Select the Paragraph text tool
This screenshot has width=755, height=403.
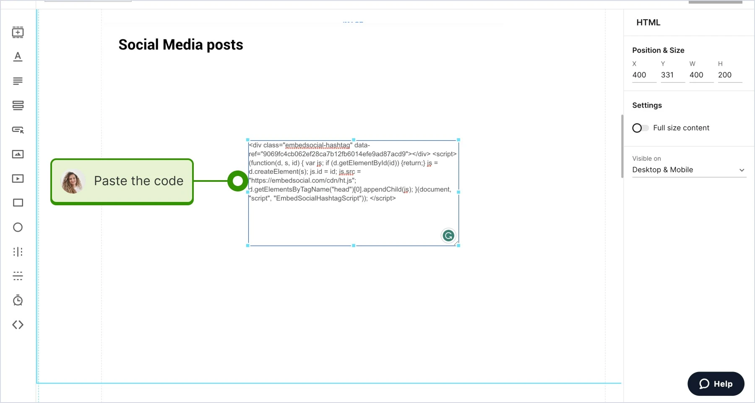click(18, 81)
